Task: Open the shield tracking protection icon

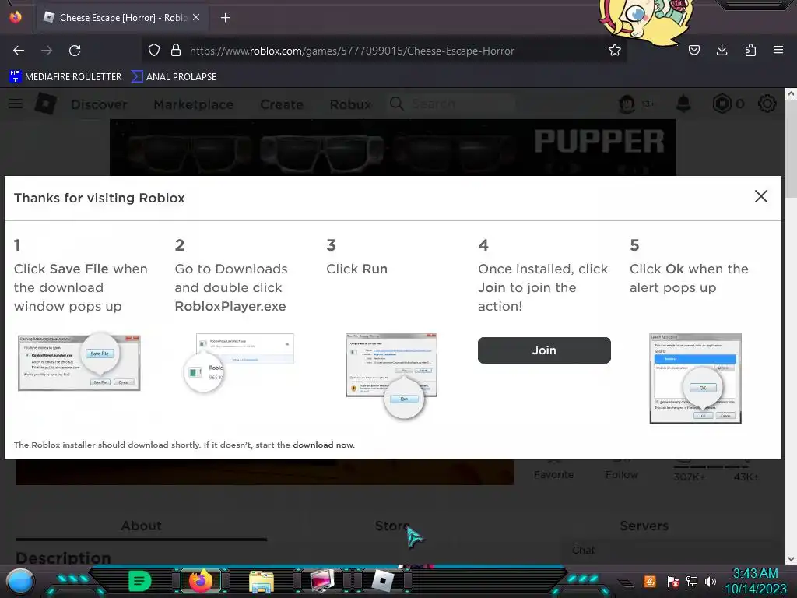Action: pos(154,51)
